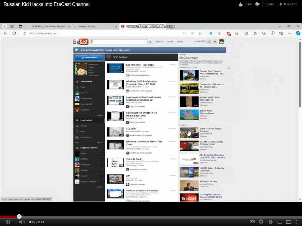Open Trending in sidebar
This screenshot has height=226, width=302.
pos(84,126)
